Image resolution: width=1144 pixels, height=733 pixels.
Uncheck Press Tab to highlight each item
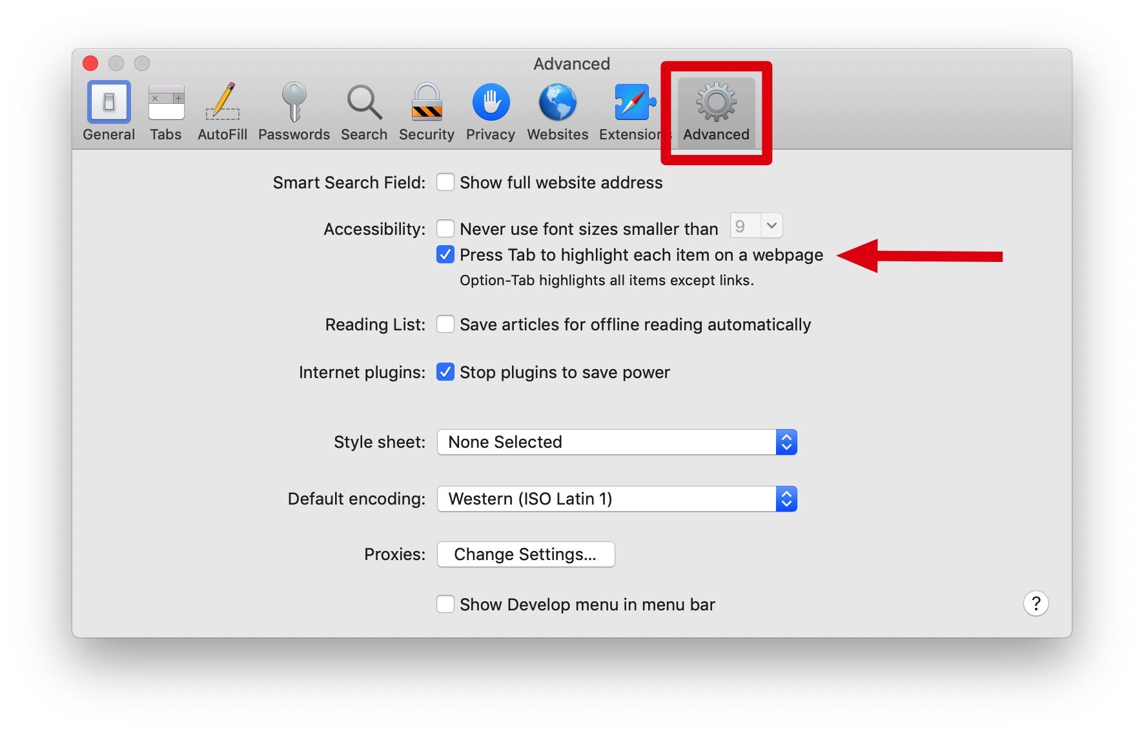pos(445,255)
